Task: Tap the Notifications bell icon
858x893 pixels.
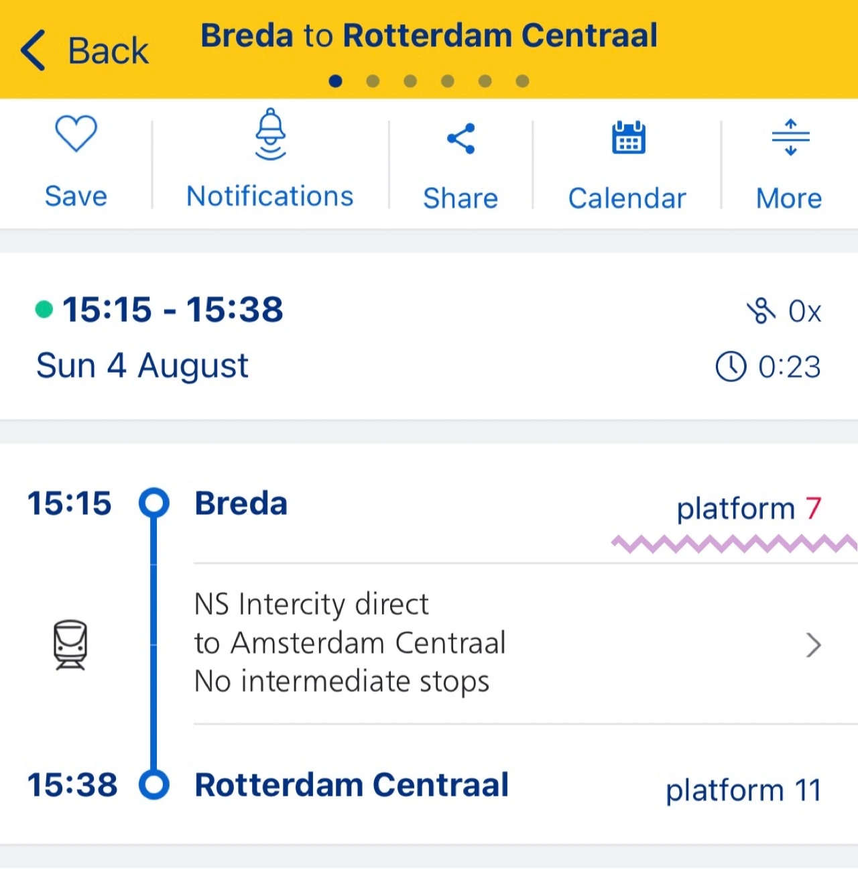Action: tap(270, 135)
